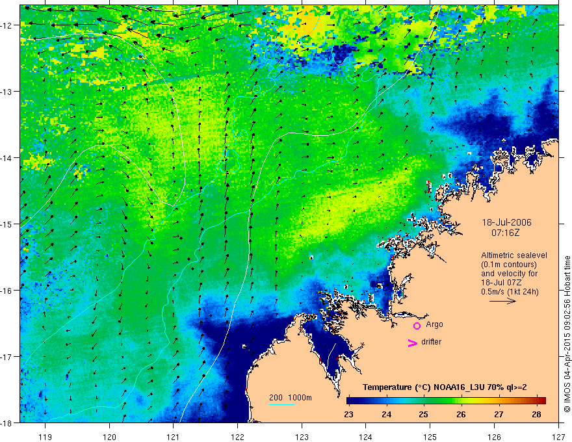
Task: Click longitude axis label 124
Action: tap(366, 437)
